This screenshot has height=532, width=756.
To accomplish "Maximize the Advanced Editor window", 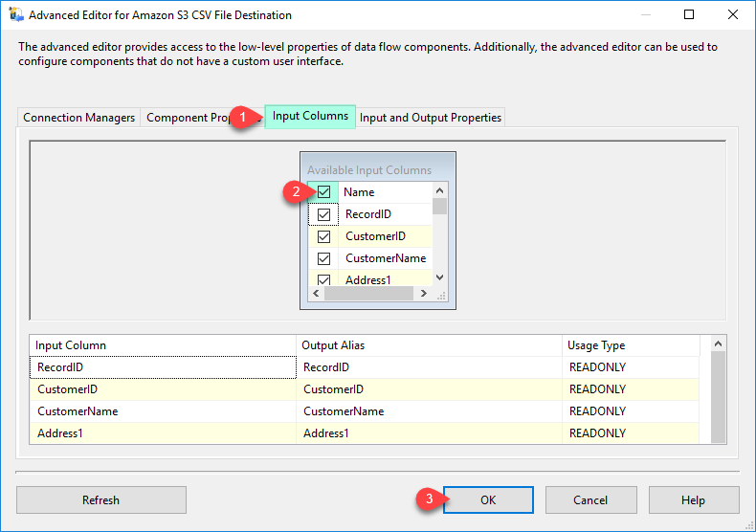I will pos(689,14).
